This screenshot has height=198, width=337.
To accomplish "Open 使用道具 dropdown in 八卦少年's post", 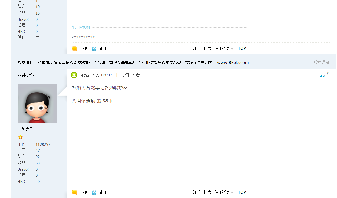I will 224,193.
